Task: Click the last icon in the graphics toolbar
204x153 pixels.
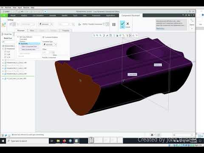Action: [x=137, y=35]
